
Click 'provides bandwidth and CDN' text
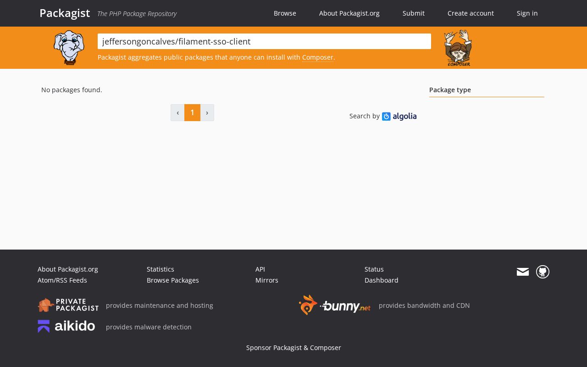coord(424,306)
